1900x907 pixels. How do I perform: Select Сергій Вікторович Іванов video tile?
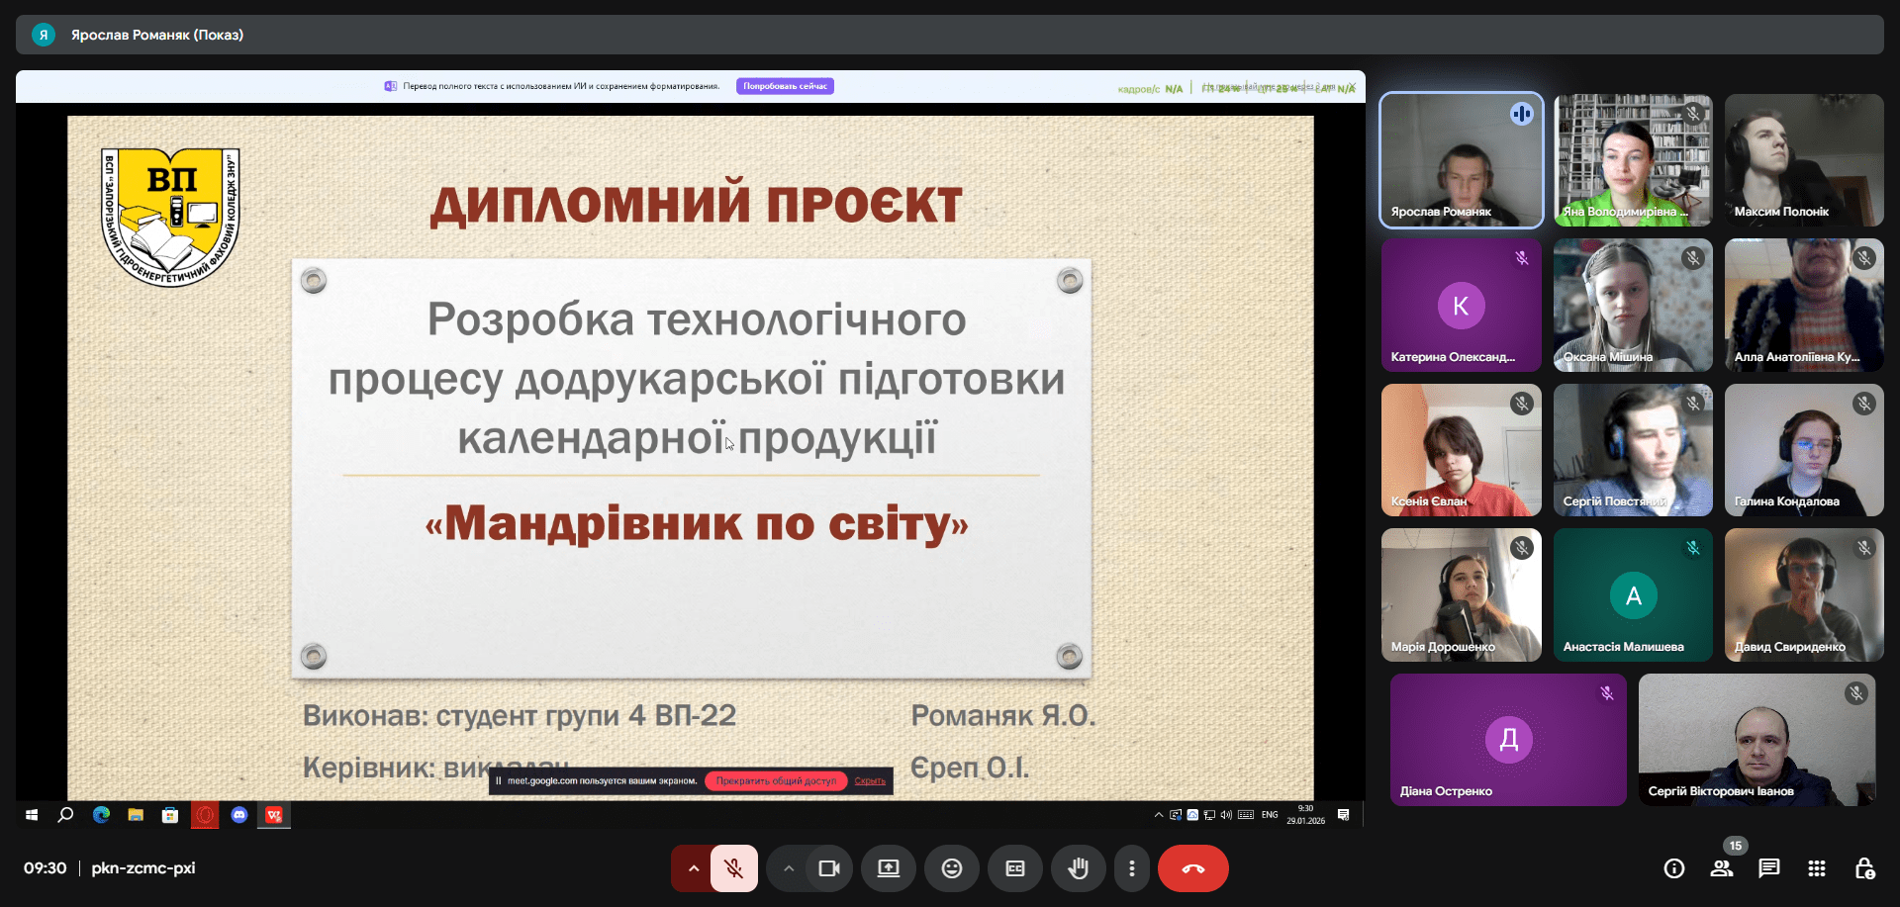pos(1757,740)
